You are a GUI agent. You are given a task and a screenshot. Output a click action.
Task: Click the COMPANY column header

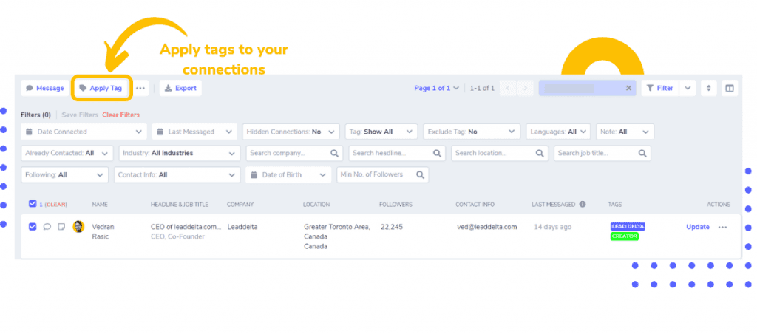(x=240, y=205)
